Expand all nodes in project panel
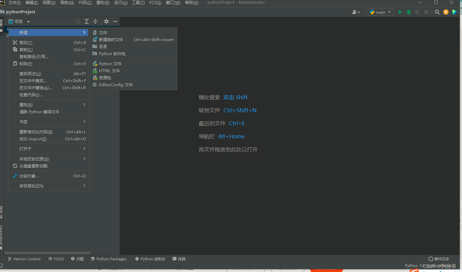 (87, 21)
